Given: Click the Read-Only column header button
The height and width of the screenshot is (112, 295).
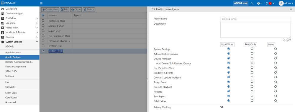Looking at the screenshot, I should click(250, 45).
